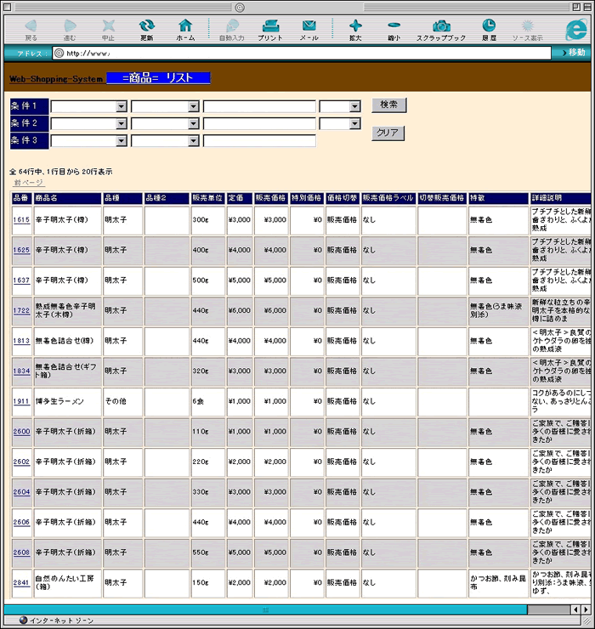This screenshot has height=629, width=595.
Task: Click the scroll right arrow
Action: coord(586,609)
